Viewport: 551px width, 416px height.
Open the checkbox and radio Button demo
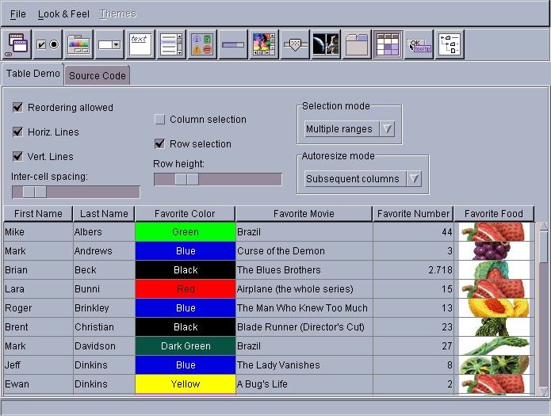(48, 44)
